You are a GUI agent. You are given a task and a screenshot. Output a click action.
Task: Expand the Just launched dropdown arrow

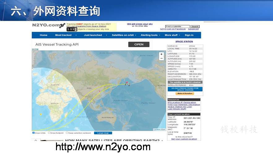click(x=106, y=35)
